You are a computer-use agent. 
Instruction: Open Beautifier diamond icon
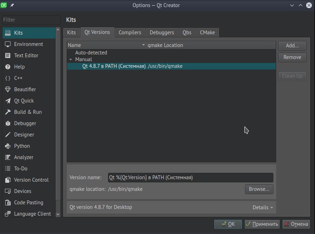[8, 89]
